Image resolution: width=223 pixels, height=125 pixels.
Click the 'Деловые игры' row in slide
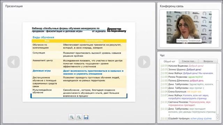79,72
